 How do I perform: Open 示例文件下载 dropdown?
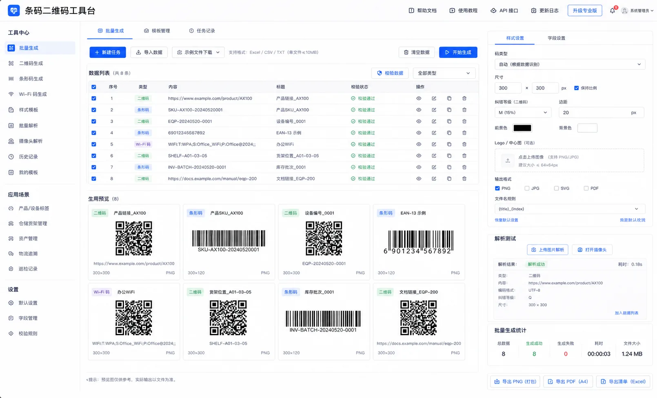click(x=198, y=52)
